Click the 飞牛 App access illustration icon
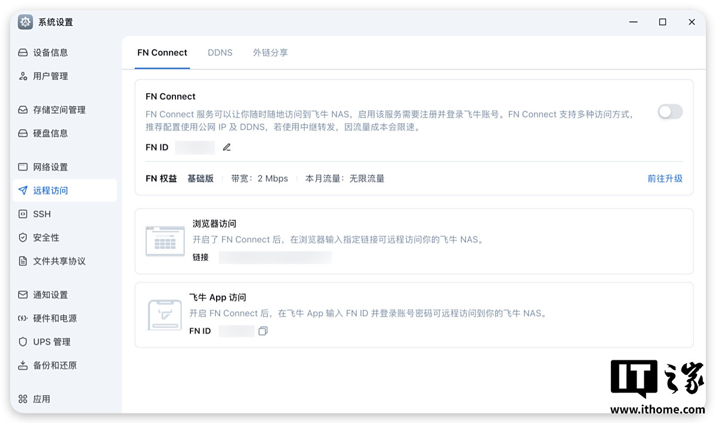This screenshot has height=423, width=716. click(x=165, y=314)
